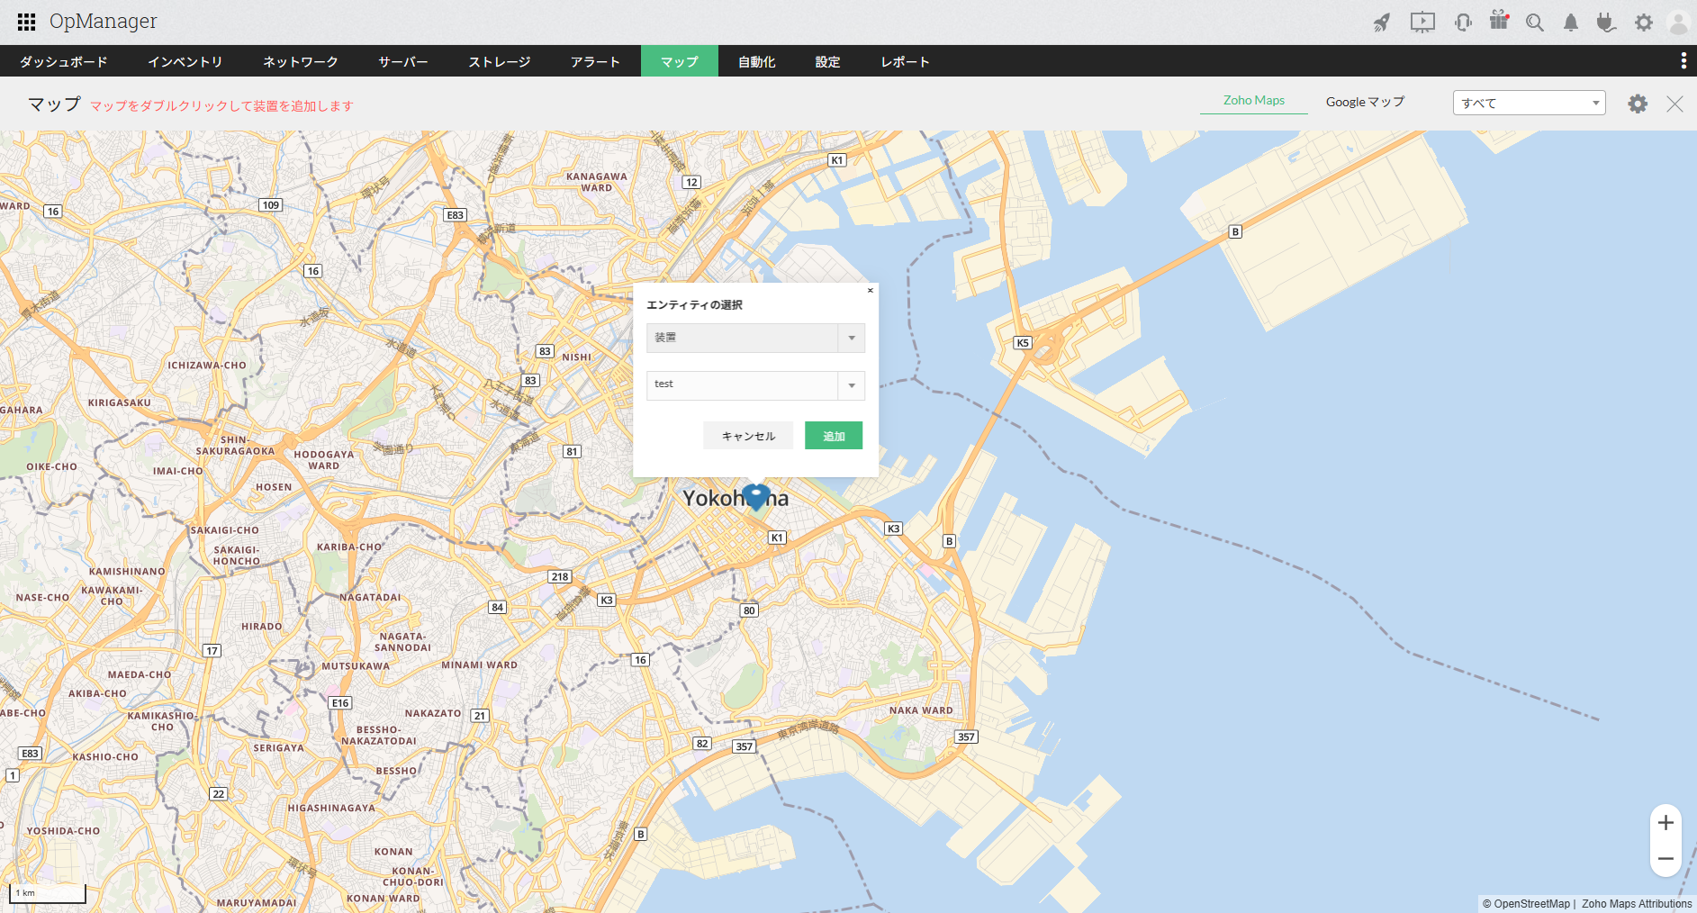Image resolution: width=1697 pixels, height=913 pixels.
Task: Click the headset support icon
Action: pos(1463,23)
